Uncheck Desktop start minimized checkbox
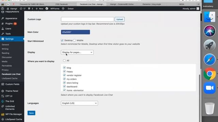 [x=62, y=40]
